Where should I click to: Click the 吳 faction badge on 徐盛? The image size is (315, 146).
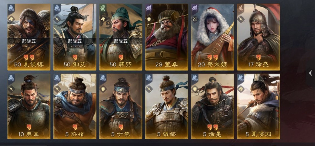pos(240,8)
